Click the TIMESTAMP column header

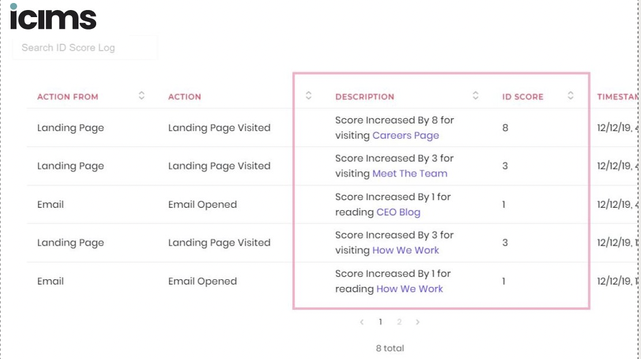[617, 97]
